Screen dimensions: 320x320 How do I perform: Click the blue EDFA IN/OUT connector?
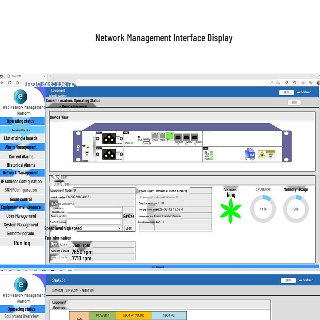click(250, 154)
